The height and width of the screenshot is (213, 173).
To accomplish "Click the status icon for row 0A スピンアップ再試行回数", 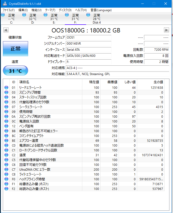I will (6, 116).
